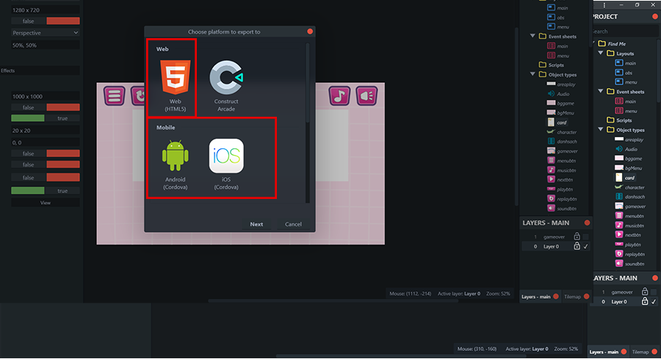The height and width of the screenshot is (359, 661).
Task: Collapse Layouts folder in front Project panel
Action: point(601,54)
